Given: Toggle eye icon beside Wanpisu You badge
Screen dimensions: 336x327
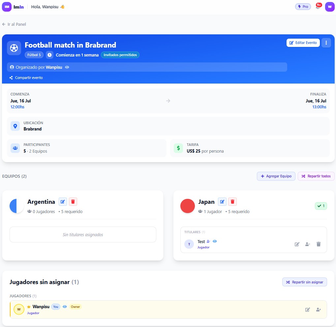Looking at the screenshot, I should click(x=65, y=307).
